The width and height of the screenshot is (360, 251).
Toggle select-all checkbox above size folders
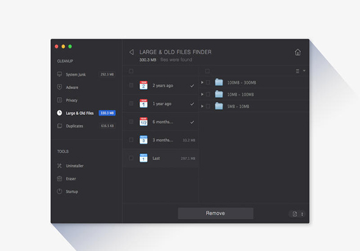pyautogui.click(x=207, y=71)
